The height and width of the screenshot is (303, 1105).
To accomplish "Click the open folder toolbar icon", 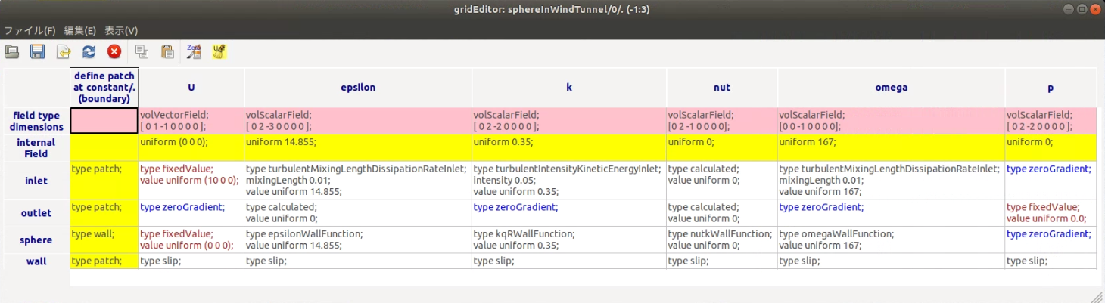I will pos(12,52).
